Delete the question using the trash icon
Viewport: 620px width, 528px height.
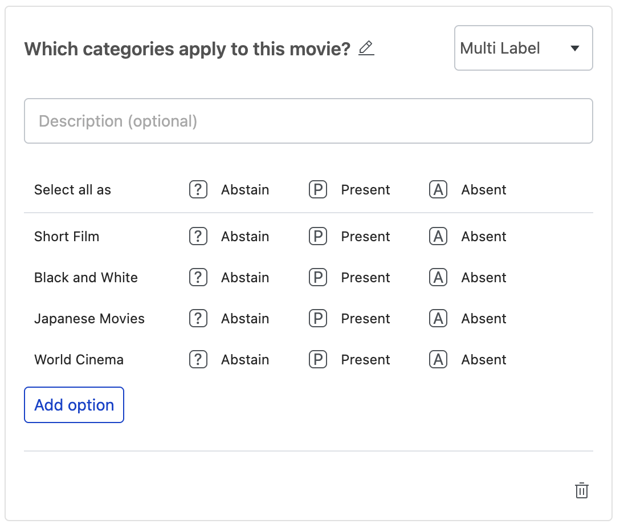581,490
